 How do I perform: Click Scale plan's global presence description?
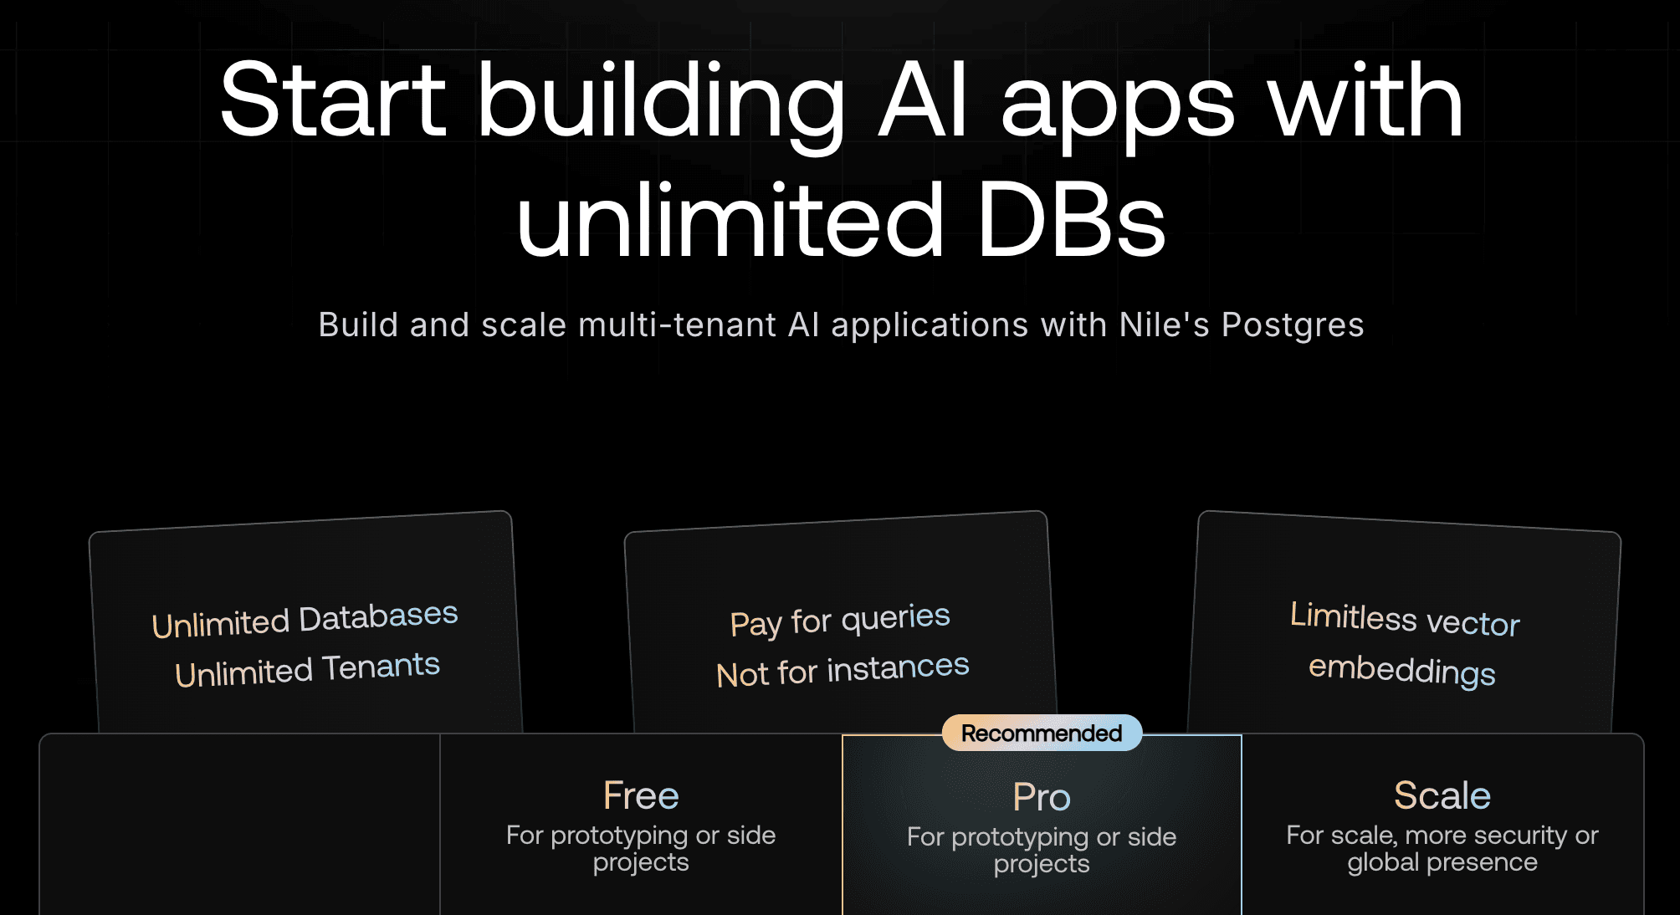pyautogui.click(x=1441, y=846)
